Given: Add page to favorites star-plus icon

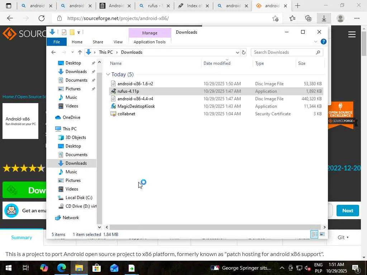Looking at the screenshot, I should pyautogui.click(x=276, y=18).
